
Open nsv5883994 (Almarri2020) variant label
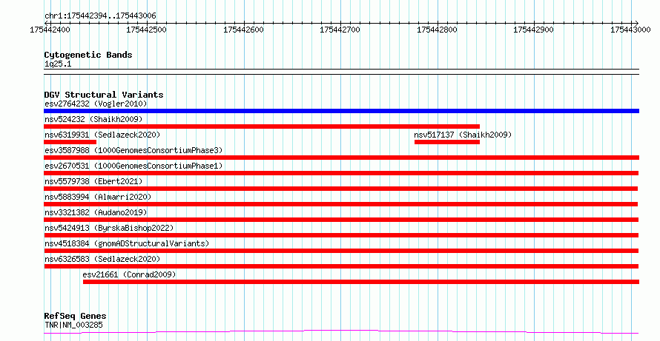[98, 197]
